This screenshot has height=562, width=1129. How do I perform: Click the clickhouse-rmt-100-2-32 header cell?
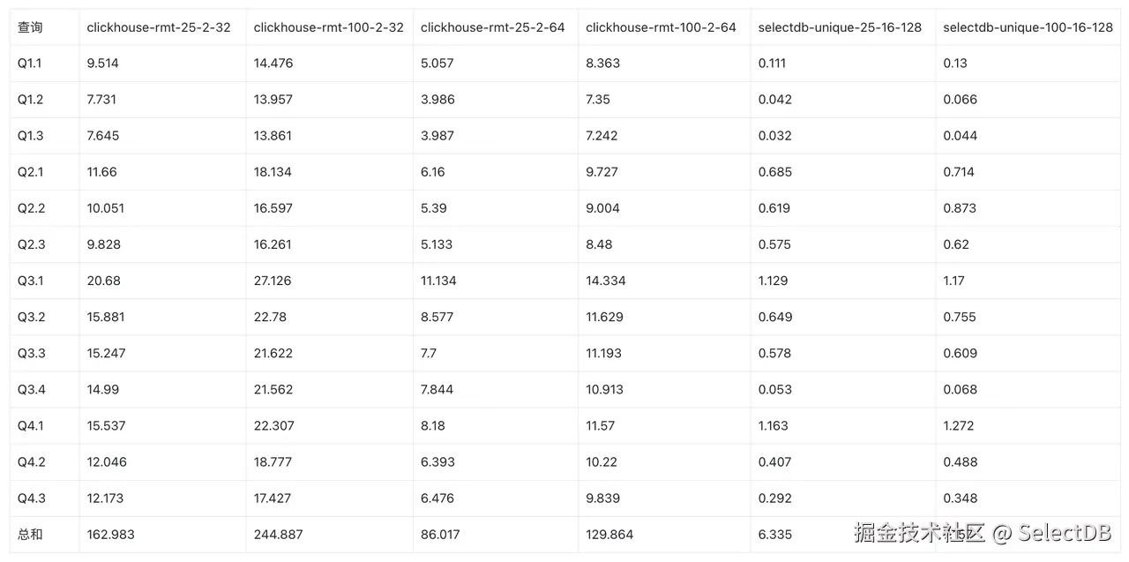tap(328, 27)
